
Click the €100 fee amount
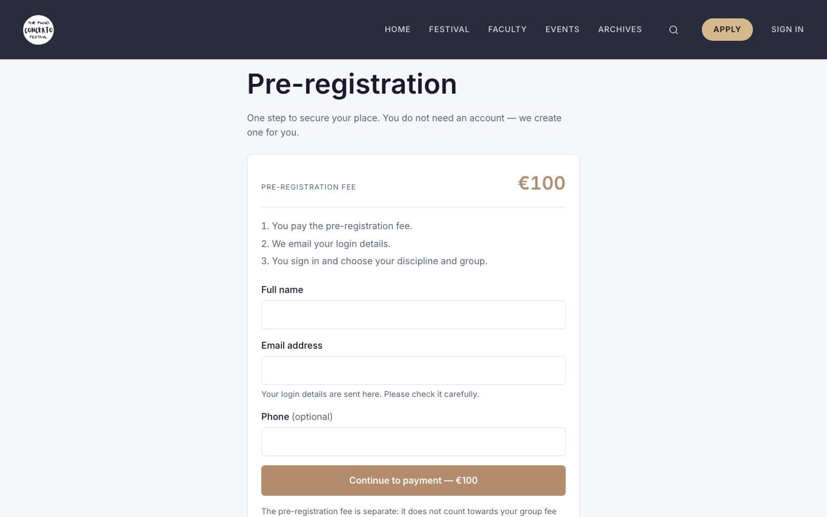pos(542,183)
